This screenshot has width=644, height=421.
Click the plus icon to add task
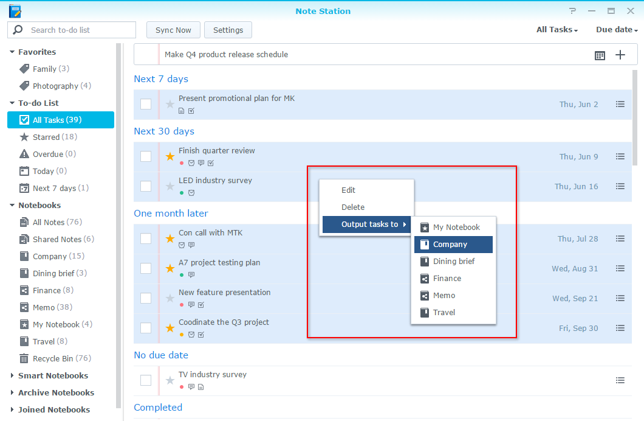tap(620, 55)
